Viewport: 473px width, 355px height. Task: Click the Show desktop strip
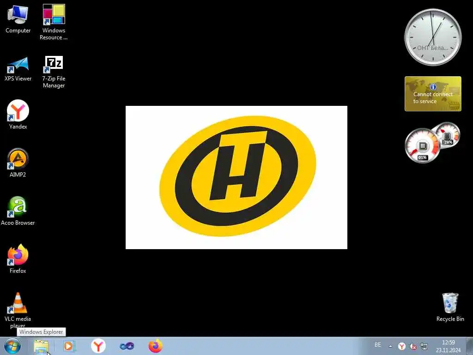tap(470, 346)
